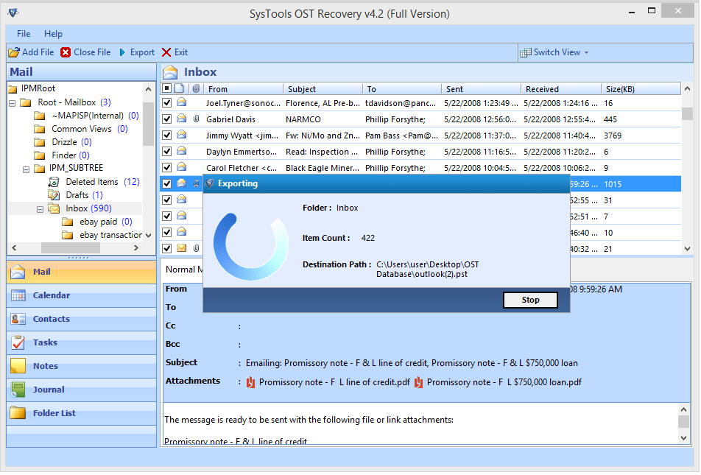The height and width of the screenshot is (475, 701).
Task: Uncheck the Gabriel Davis email checkbox
Action: pyautogui.click(x=166, y=119)
